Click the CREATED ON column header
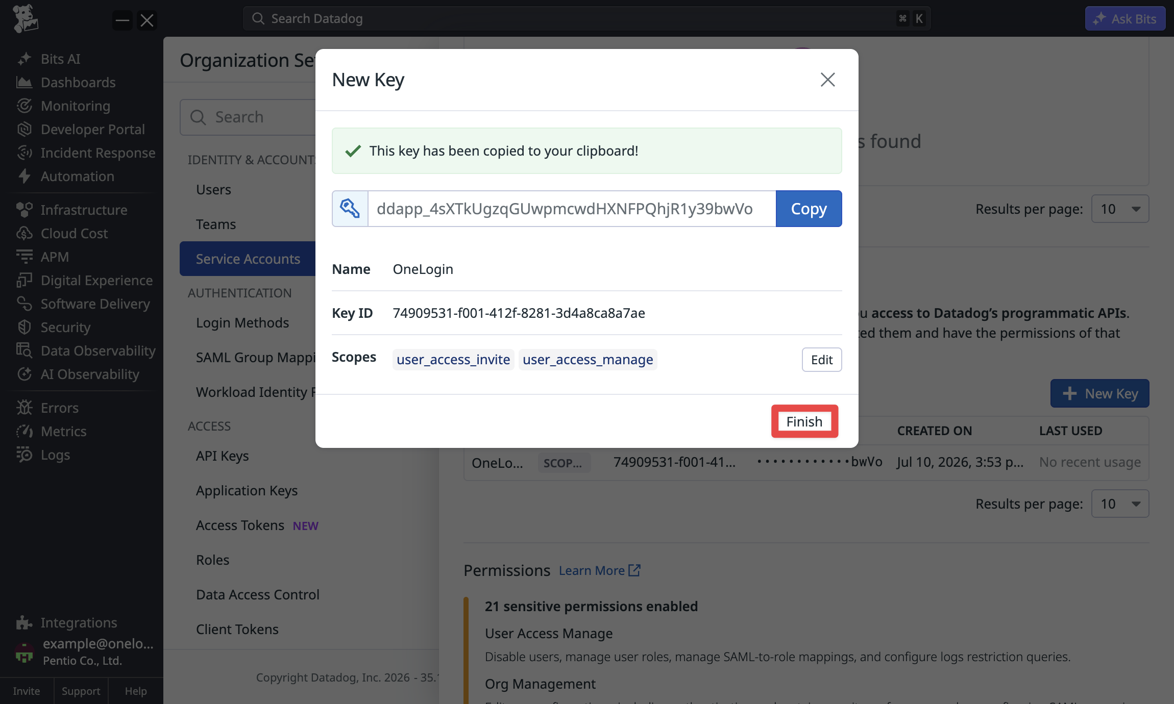 (935, 431)
